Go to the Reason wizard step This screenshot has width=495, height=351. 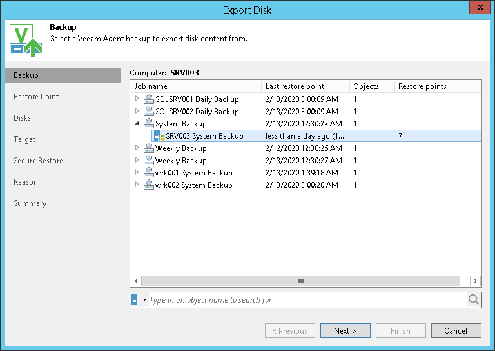pyautogui.click(x=26, y=182)
